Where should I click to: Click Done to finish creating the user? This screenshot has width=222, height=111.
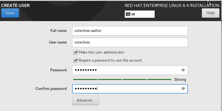pos(10,13)
